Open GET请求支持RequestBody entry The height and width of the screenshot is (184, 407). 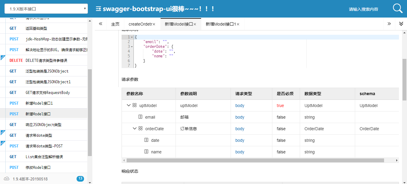coord(44,92)
